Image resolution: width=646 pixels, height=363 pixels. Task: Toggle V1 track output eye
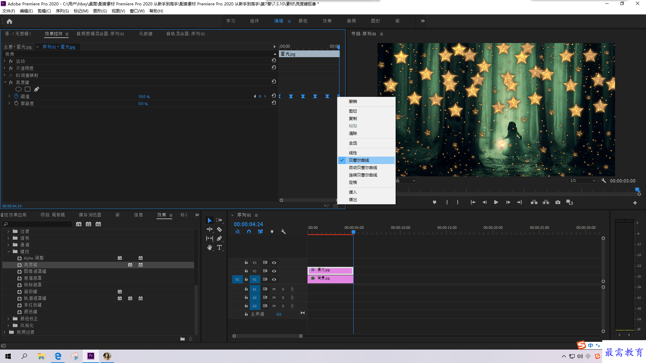click(274, 279)
